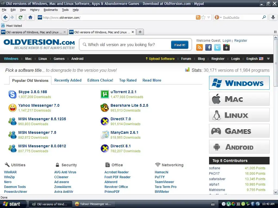Image resolution: width=278 pixels, height=208 pixels.
Task: Open the WINDOWS platform banner button
Action: pos(239,83)
